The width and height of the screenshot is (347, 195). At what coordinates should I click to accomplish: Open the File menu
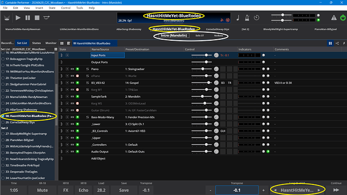[x=5, y=8]
